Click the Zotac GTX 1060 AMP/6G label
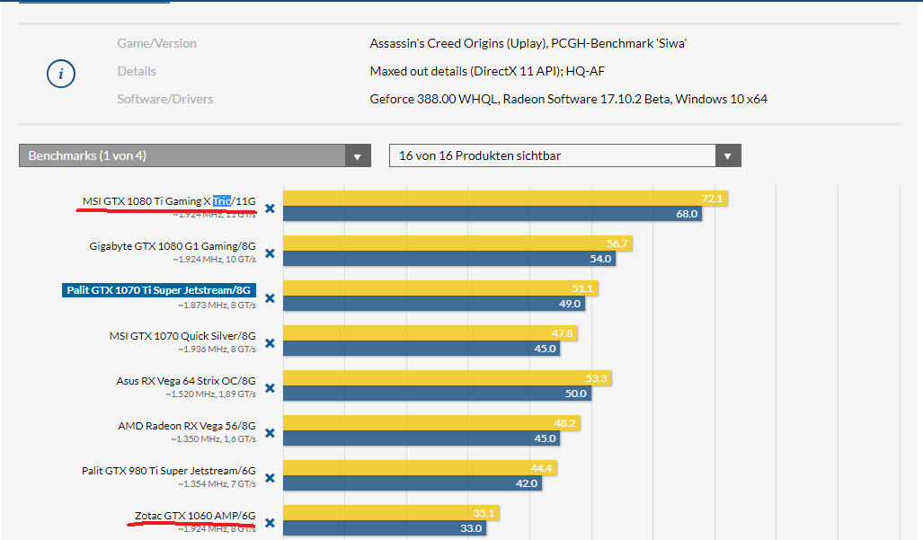This screenshot has width=923, height=540. pyautogui.click(x=195, y=516)
